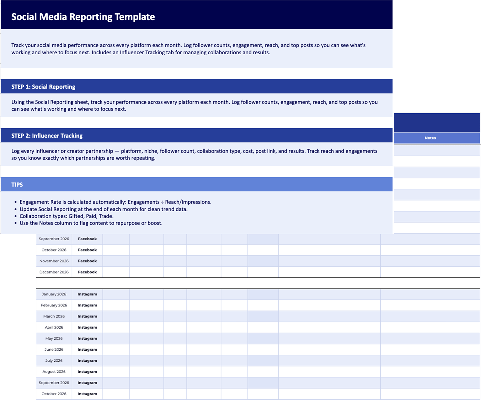Select Facebook cell in December 2026 row
Image resolution: width=481 pixels, height=400 pixels.
click(x=87, y=272)
